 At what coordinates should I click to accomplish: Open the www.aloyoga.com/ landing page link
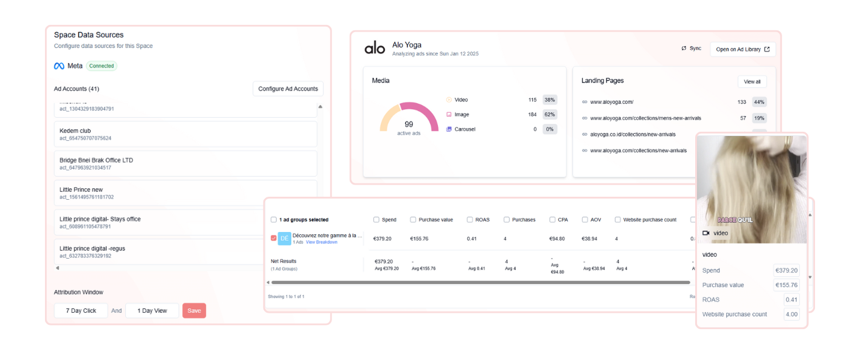pyautogui.click(x=611, y=102)
